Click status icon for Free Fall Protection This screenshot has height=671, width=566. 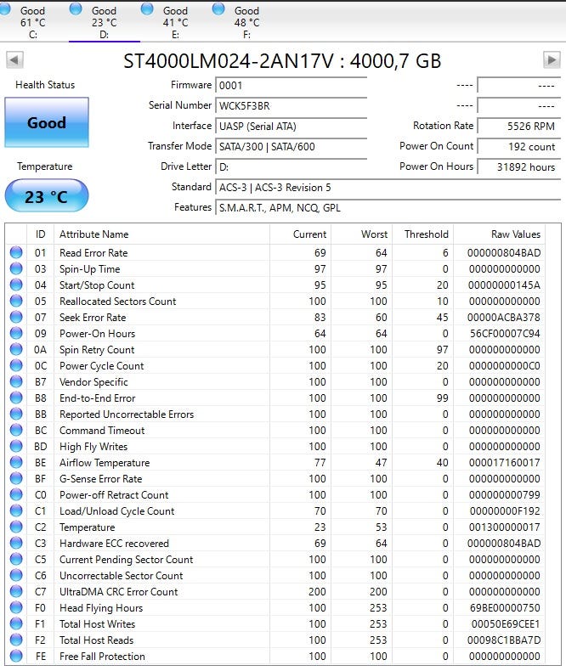[x=16, y=656]
